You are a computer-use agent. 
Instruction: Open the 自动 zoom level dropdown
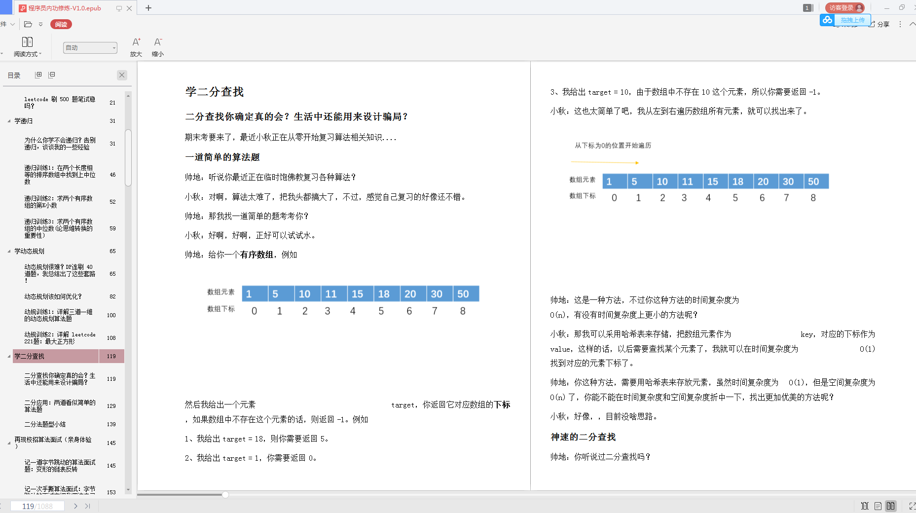[90, 48]
